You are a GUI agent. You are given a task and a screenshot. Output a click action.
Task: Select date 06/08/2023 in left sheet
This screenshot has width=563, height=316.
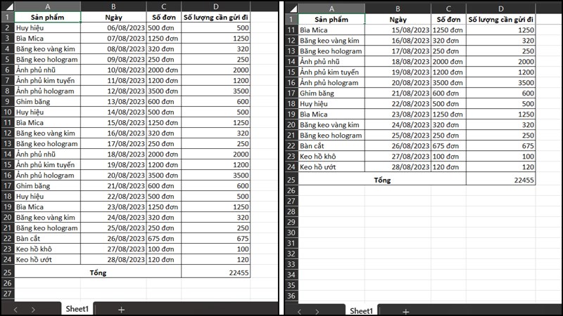tap(113, 27)
